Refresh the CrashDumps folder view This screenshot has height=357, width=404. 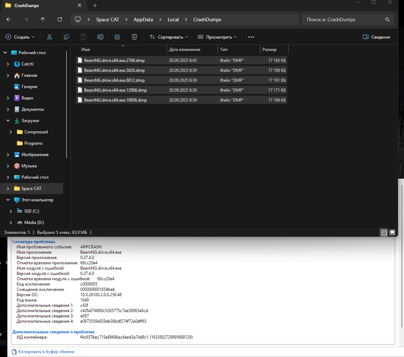pos(60,19)
